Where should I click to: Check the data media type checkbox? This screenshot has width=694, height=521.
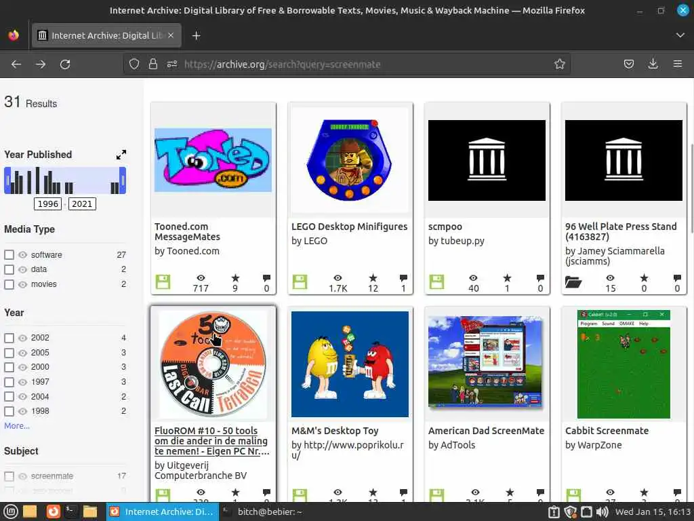[9, 269]
